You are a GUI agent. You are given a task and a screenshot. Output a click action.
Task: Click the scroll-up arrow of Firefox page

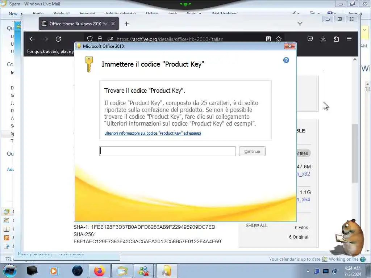[x=355, y=59]
